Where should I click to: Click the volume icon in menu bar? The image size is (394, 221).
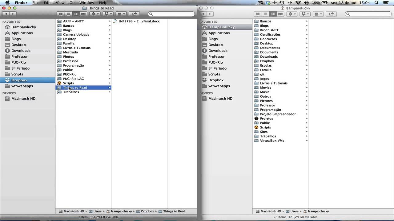[306, 2]
